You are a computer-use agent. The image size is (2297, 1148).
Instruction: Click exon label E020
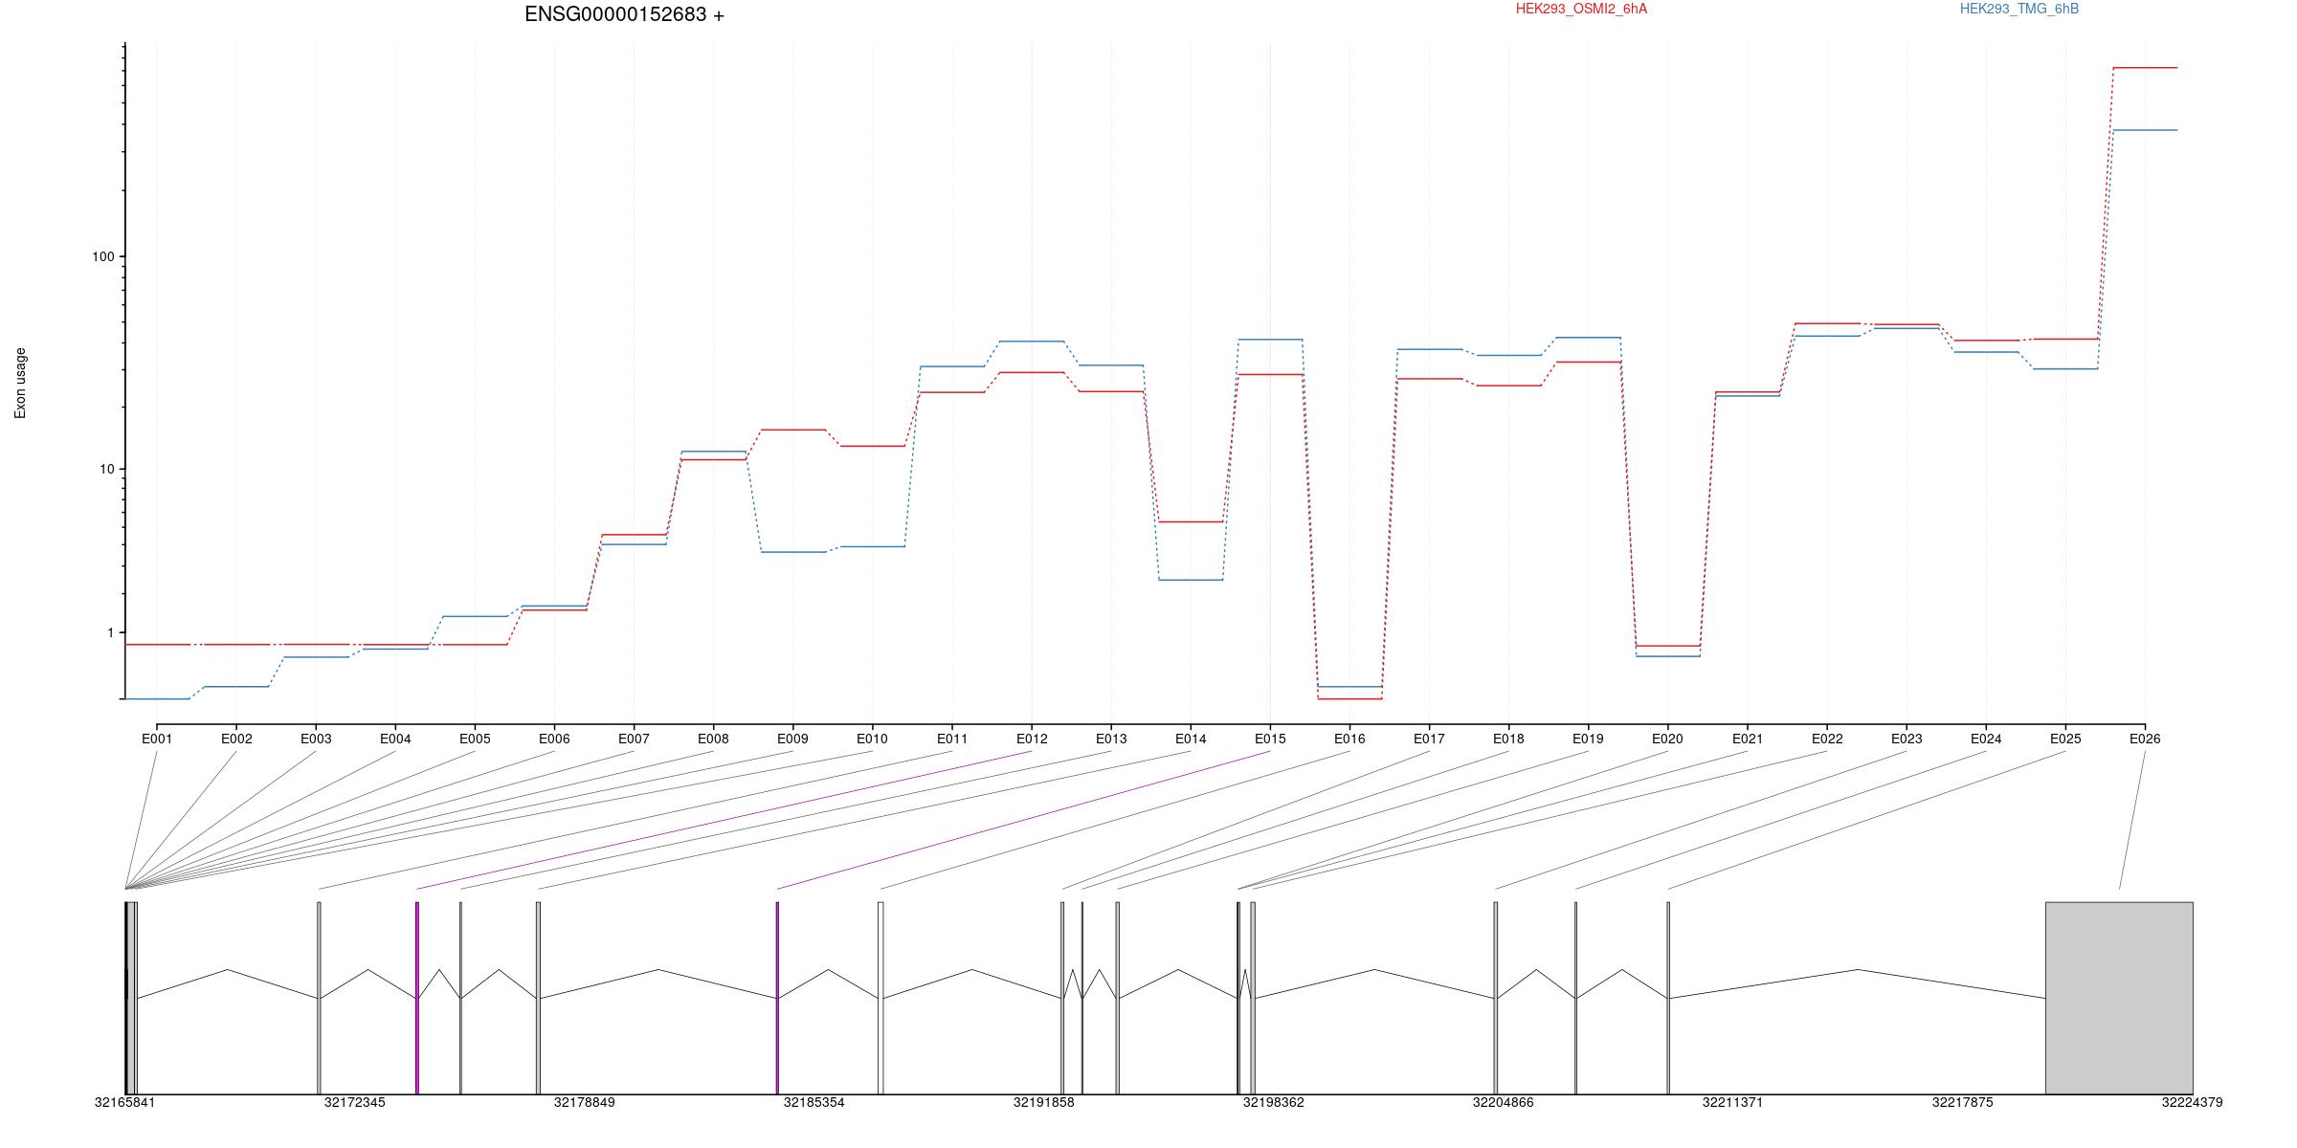[x=1667, y=739]
